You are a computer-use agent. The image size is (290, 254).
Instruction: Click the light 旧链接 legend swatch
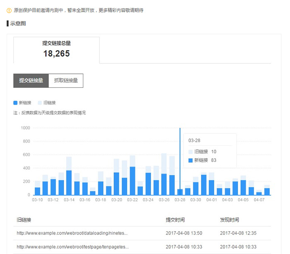40,103
